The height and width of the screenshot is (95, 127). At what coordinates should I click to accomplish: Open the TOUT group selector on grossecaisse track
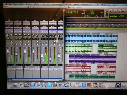tap(27, 31)
